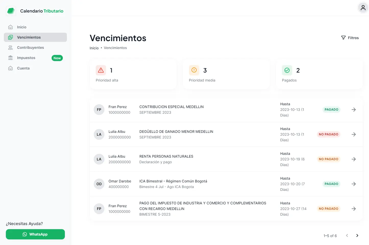369x245 pixels.
Task: Open arrow for ICA Bimestral Bogotá row
Action: (354, 184)
